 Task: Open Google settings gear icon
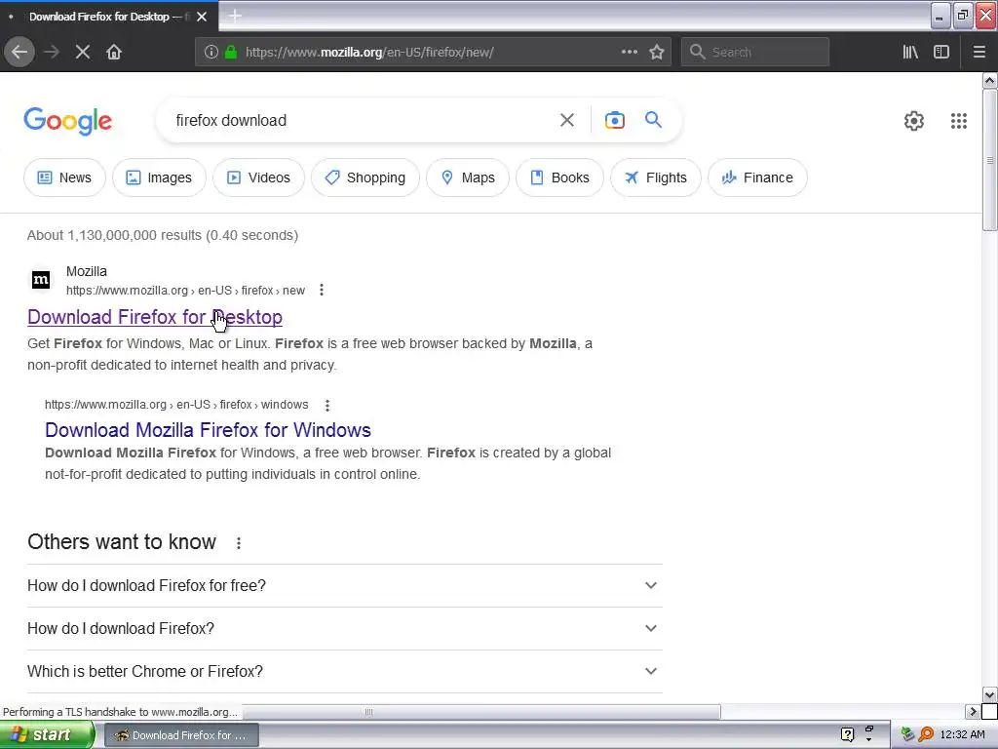(x=914, y=121)
